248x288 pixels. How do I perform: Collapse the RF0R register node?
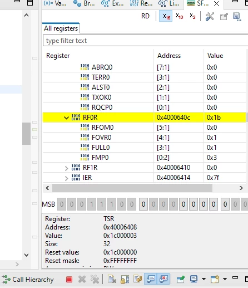66,118
